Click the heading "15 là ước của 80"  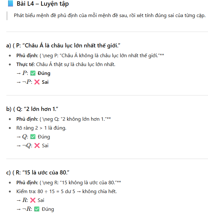coord(38,173)
